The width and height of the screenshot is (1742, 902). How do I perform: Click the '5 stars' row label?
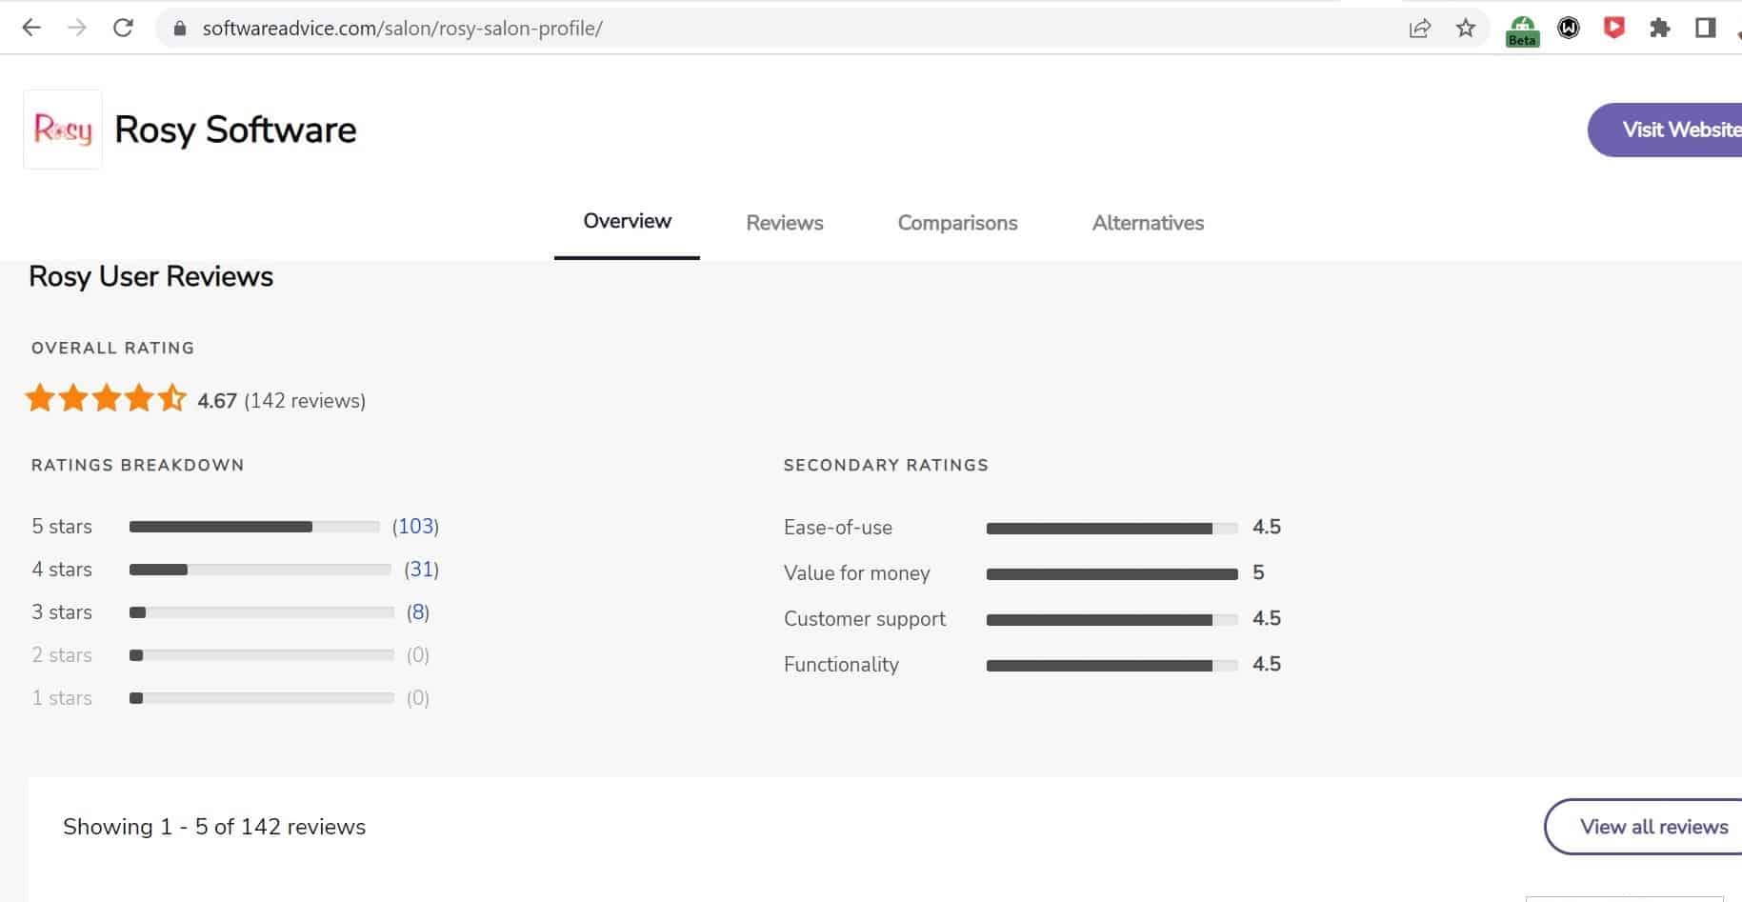pos(62,526)
